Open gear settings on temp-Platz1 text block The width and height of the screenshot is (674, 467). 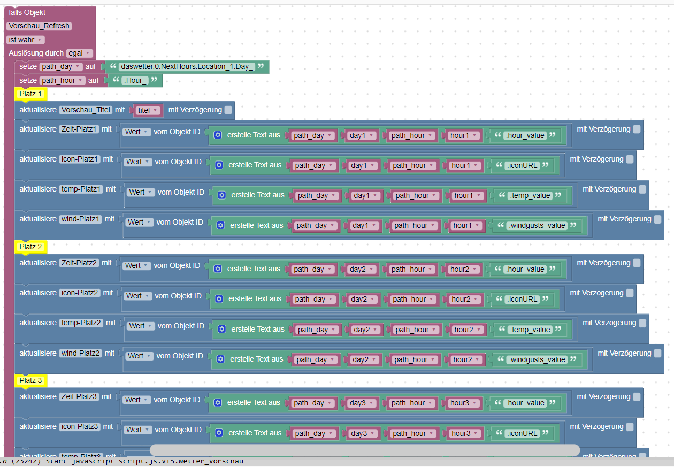point(222,195)
